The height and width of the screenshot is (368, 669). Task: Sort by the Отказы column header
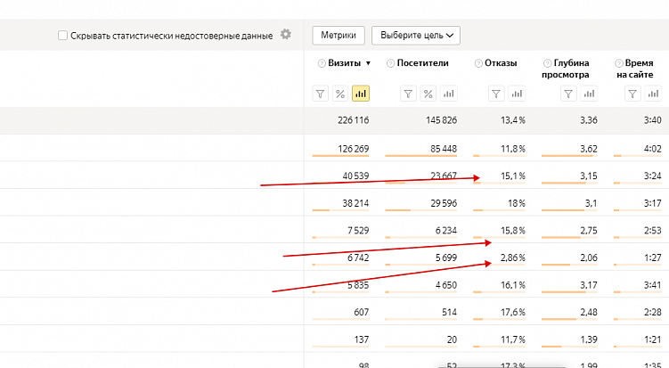coord(501,63)
